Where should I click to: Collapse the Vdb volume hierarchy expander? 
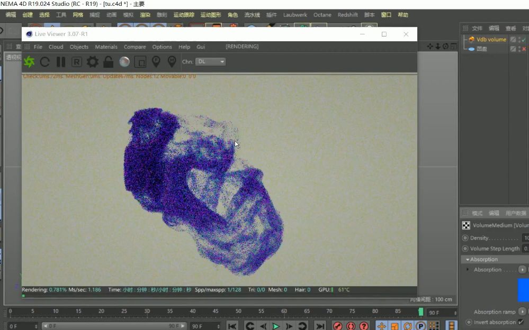point(465,40)
